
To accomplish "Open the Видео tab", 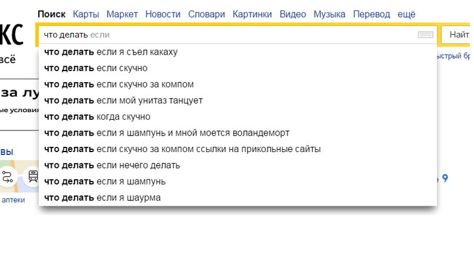I will tap(293, 14).
